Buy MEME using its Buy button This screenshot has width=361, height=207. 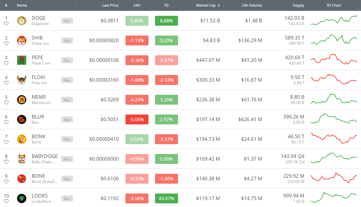coord(67,100)
